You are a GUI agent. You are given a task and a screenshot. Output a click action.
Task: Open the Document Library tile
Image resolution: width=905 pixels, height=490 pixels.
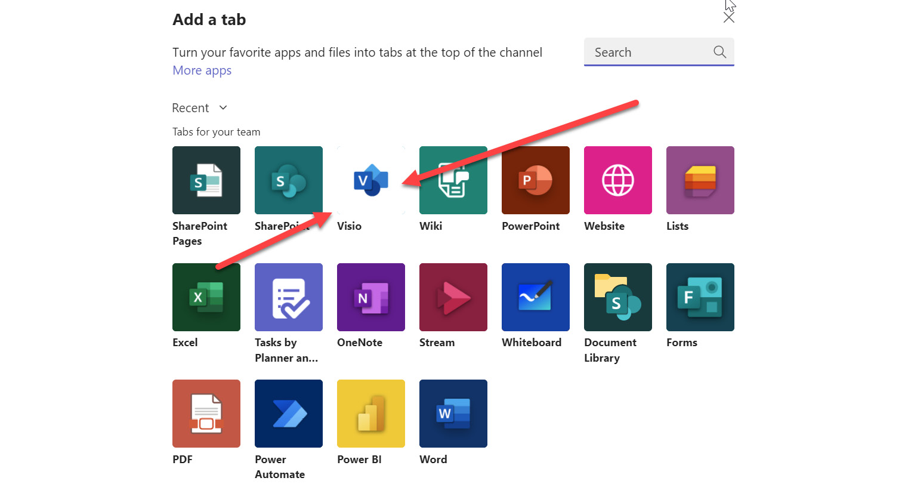618,297
